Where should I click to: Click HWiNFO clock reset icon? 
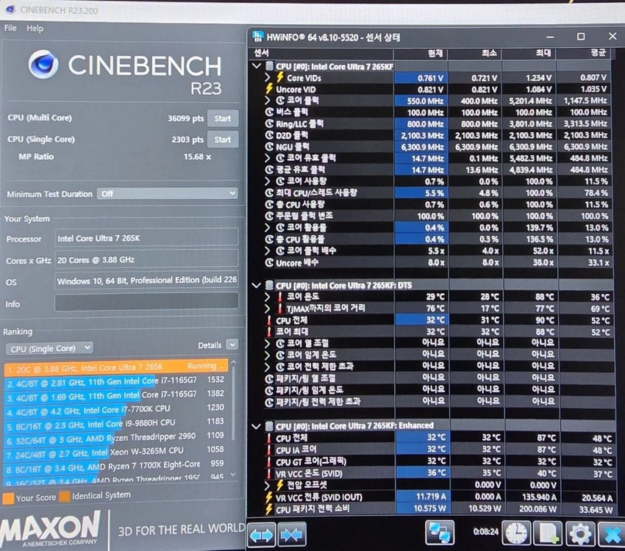tap(516, 533)
